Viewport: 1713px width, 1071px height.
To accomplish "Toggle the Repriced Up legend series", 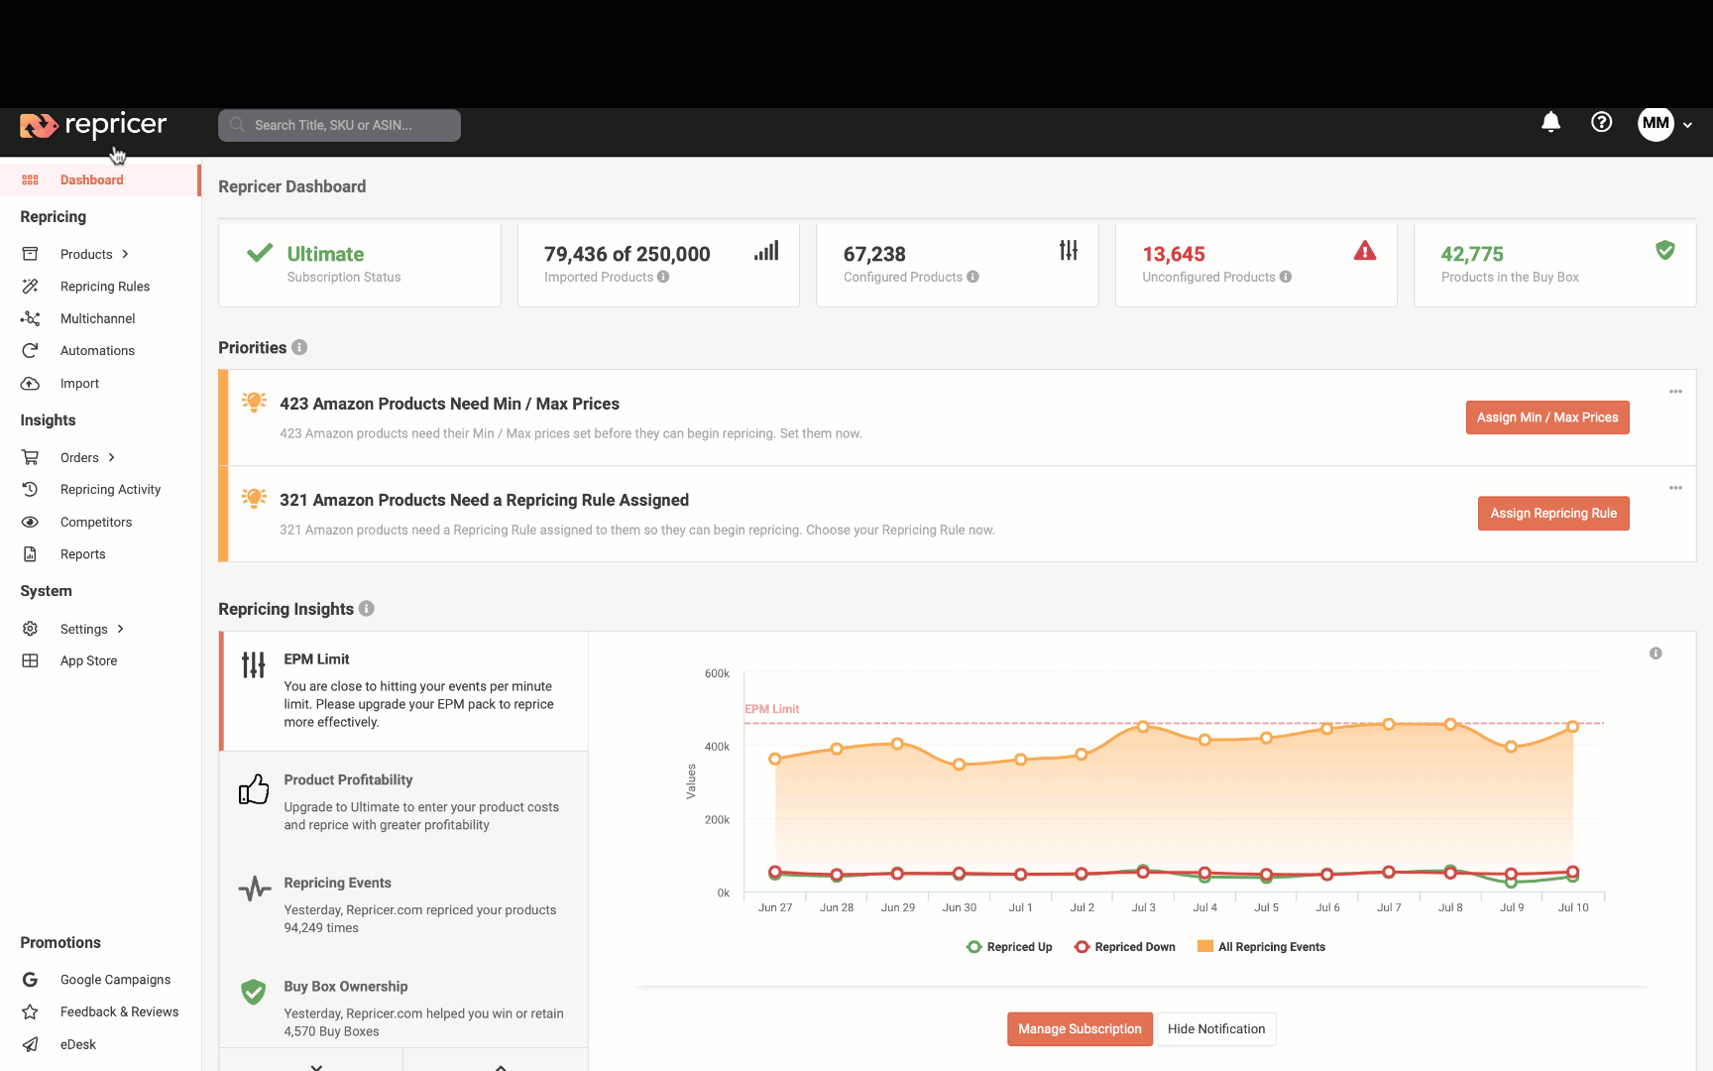I will click(x=1009, y=947).
